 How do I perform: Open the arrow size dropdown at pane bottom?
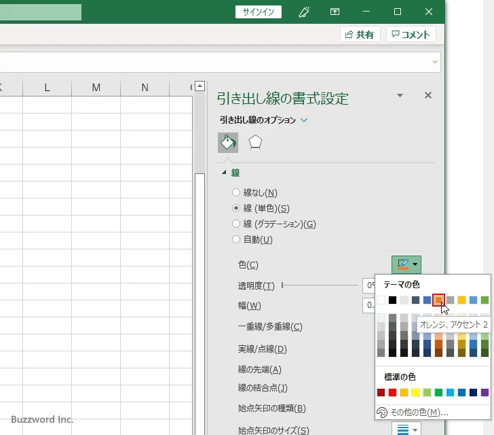coord(406,429)
